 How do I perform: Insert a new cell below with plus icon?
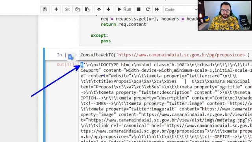tap(56, 9)
